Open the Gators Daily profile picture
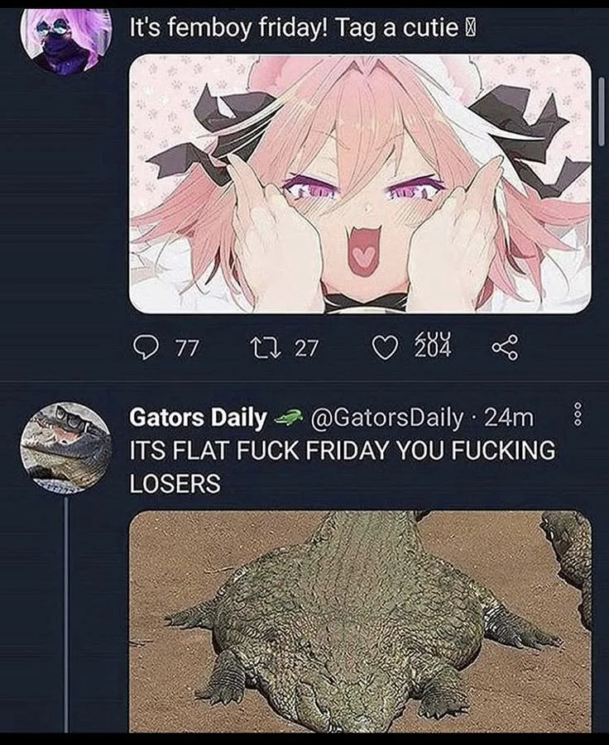Image resolution: width=609 pixels, height=745 pixels. pos(66,447)
